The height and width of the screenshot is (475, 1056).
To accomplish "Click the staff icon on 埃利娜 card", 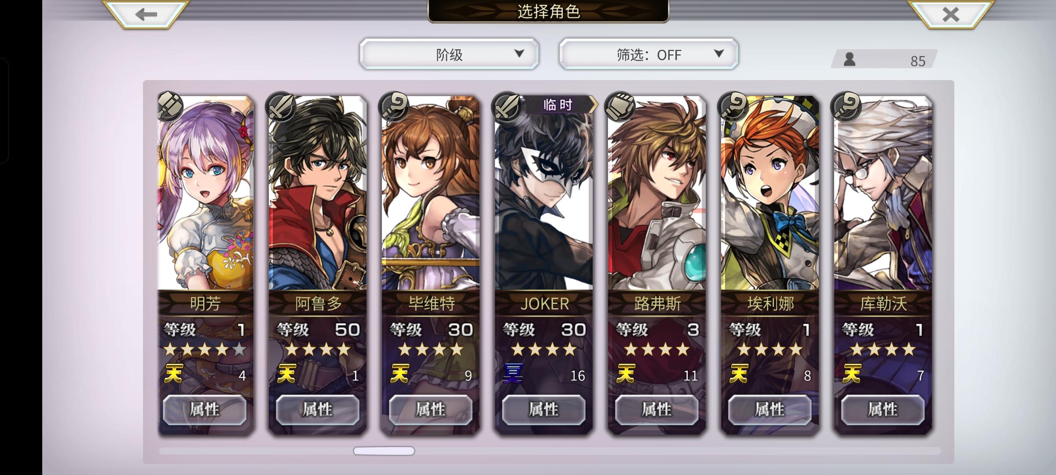I will click(733, 106).
